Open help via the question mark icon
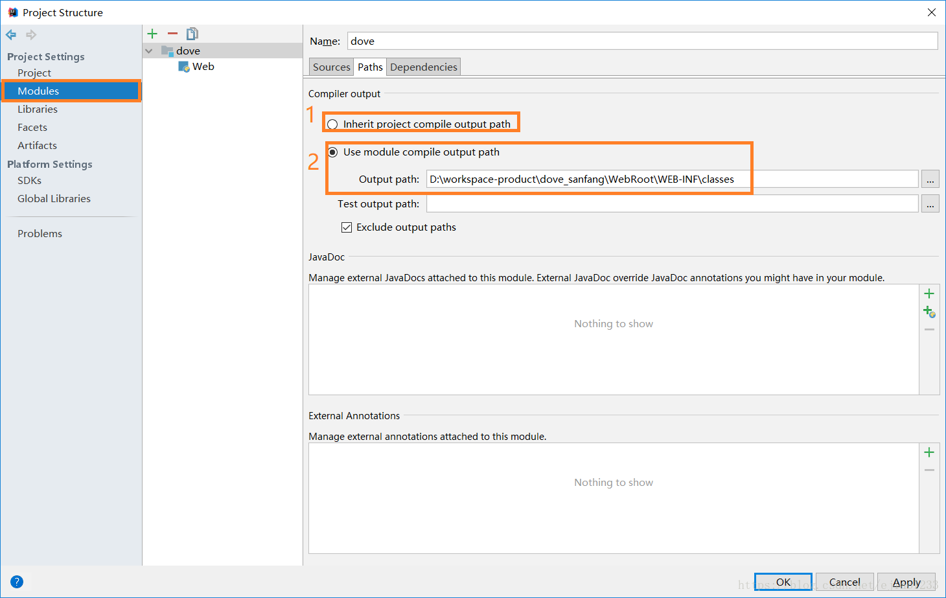 (16, 581)
